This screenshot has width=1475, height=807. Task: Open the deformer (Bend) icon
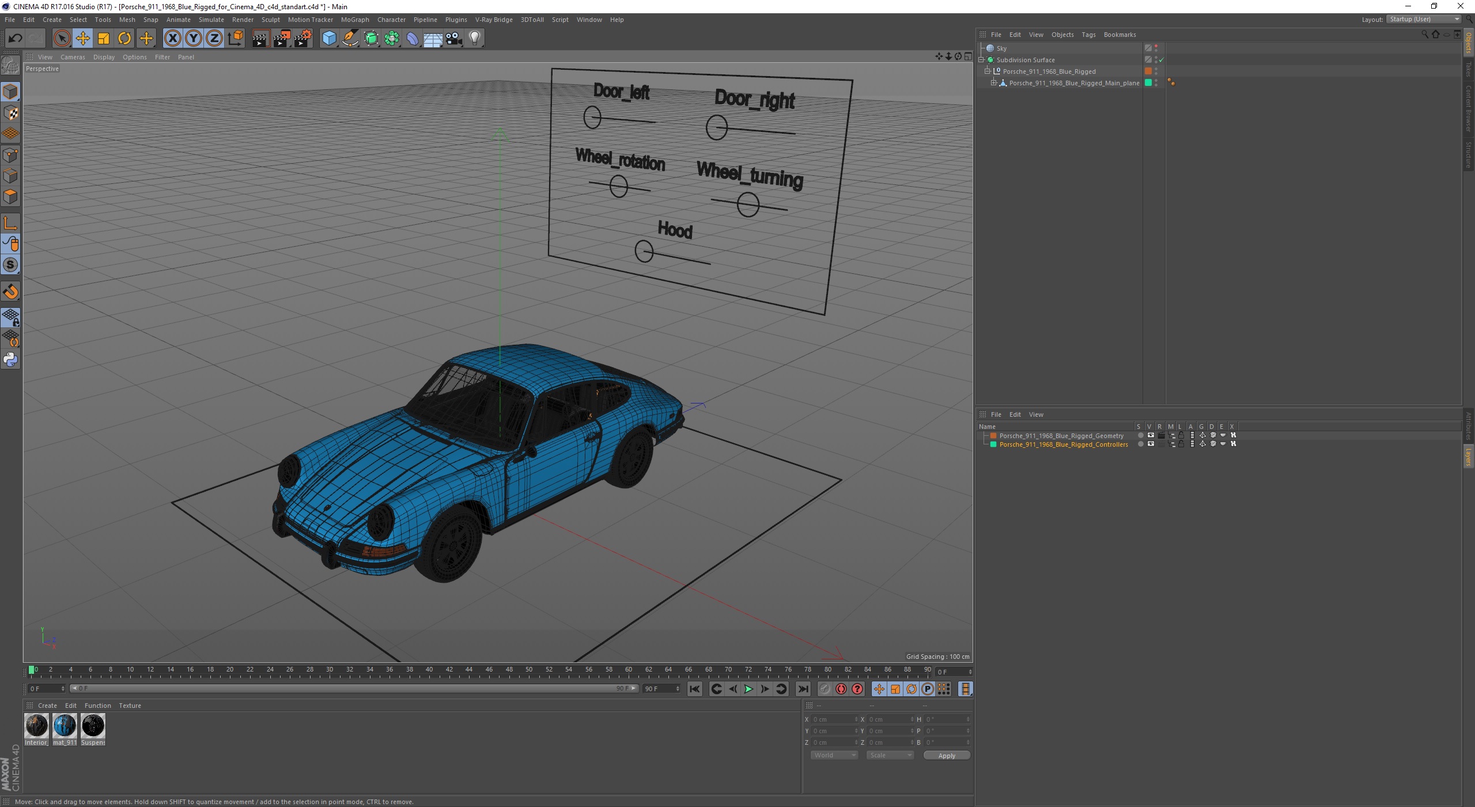pyautogui.click(x=413, y=38)
